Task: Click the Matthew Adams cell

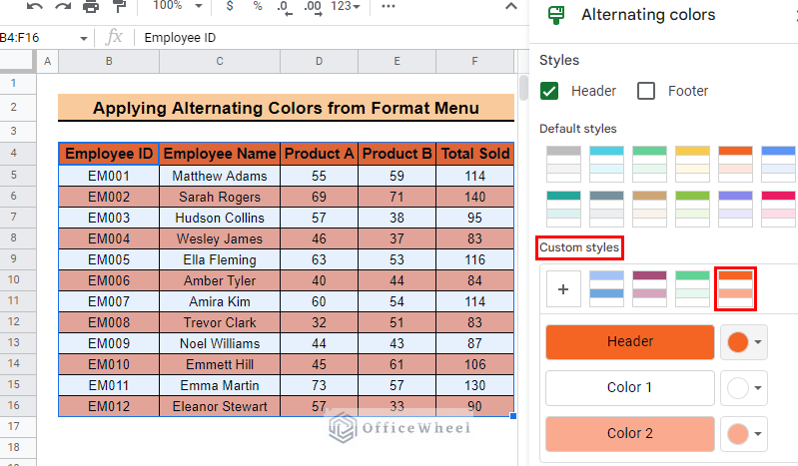Action: pyautogui.click(x=220, y=176)
